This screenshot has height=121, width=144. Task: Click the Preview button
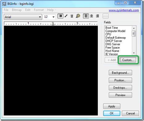(120, 95)
